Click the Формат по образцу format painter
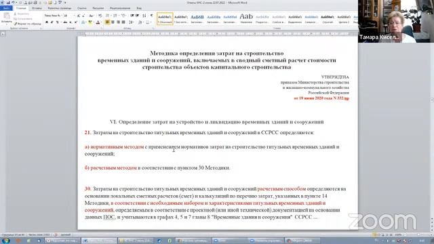 (x=28, y=24)
